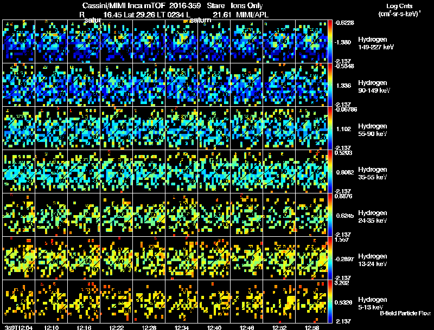The height and width of the screenshot is (330, 434).
Task: Open the 90-149 keV image at 12:34
Action: pos(182,85)
